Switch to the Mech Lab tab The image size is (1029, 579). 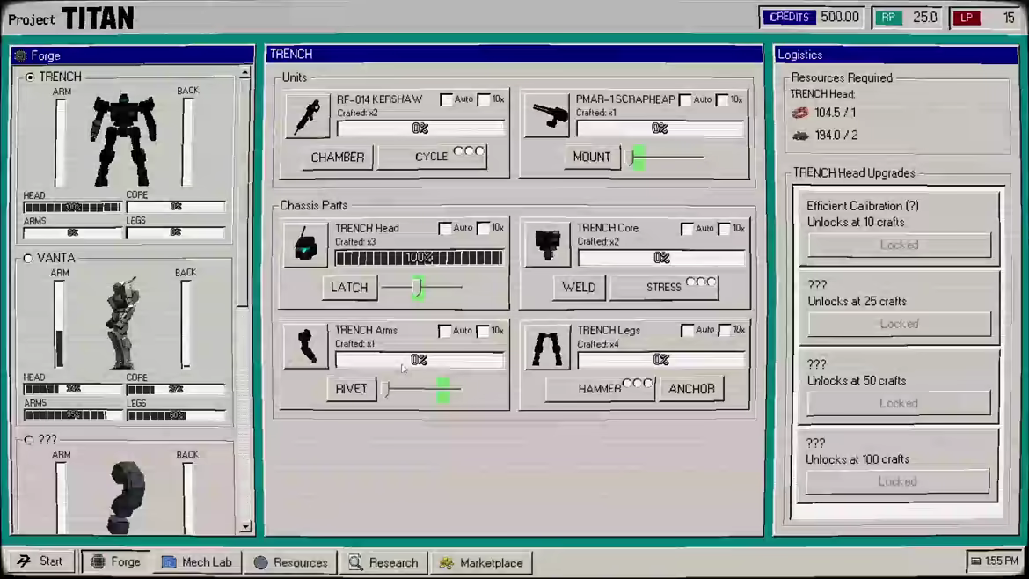(197, 562)
